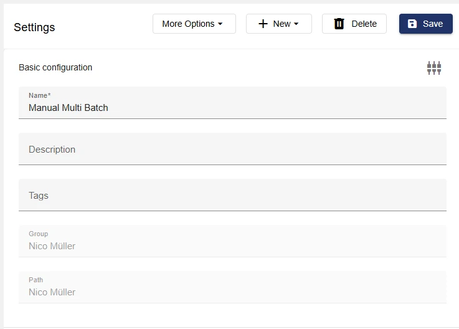Click the 'Manual Multi Batch' name text
Image resolution: width=459 pixels, height=329 pixels.
tap(69, 108)
